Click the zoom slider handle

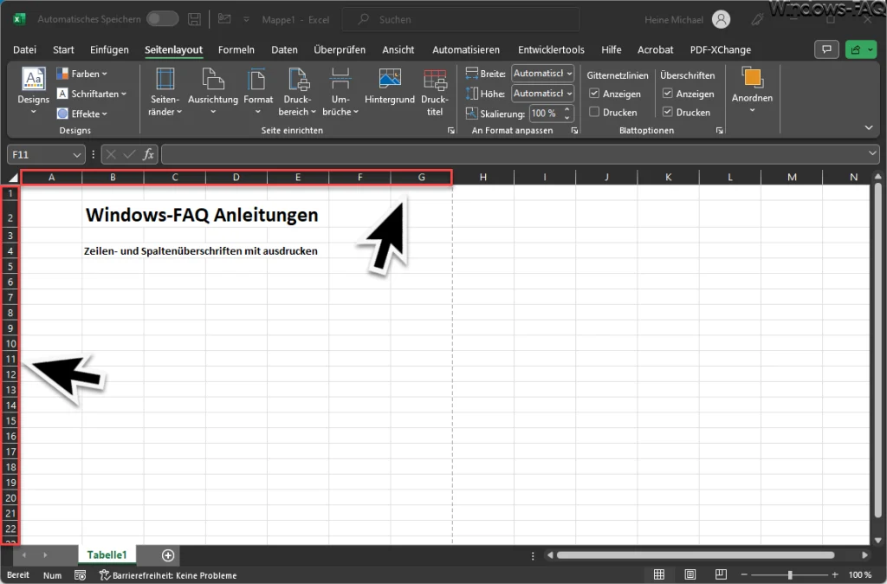point(790,575)
